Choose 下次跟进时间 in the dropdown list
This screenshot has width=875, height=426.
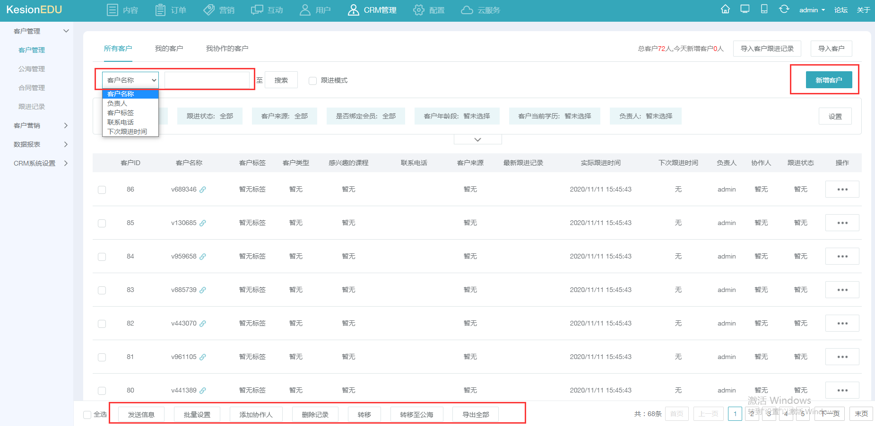point(130,132)
